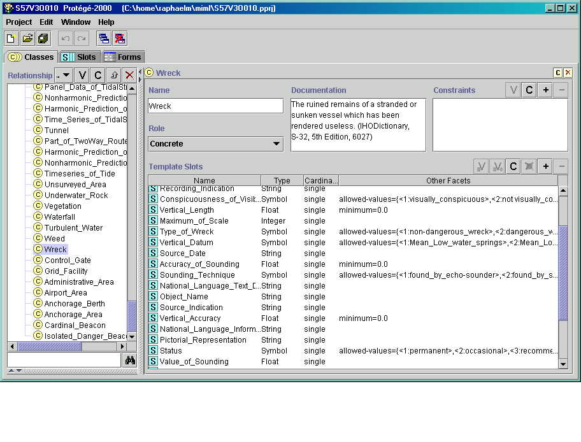Click the New Project toolbar icon

(12, 39)
